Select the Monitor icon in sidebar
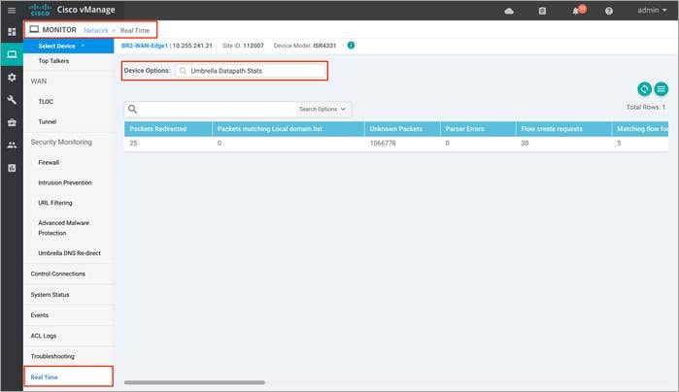The height and width of the screenshot is (392, 679). 12,54
